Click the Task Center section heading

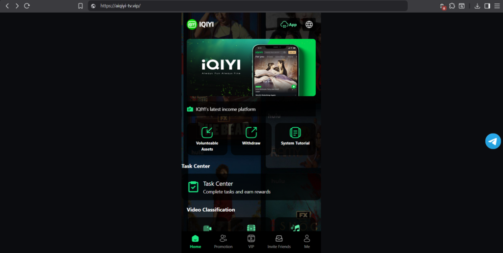pos(196,166)
